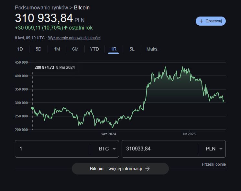Viewport: 241px width, 191px height.
Task: Click the lut 2025 axis label
Action: (189, 134)
